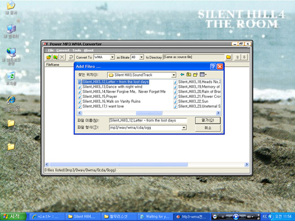This screenshot has height=221, width=295.
Task: Click the file list scroll right arrow
Action: click(x=218, y=113)
